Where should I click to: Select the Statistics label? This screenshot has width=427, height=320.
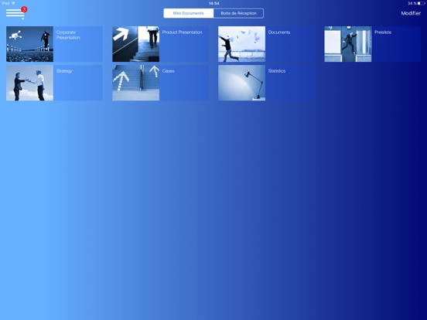tap(277, 71)
